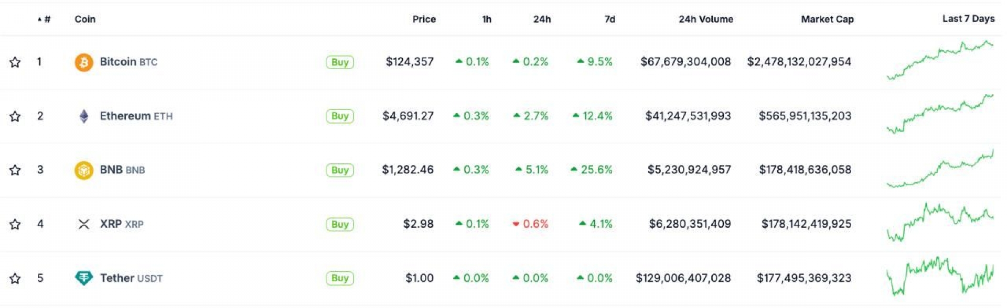Toggle the star next to Ethereum
Image resolution: width=1007 pixels, height=308 pixels.
pos(15,116)
